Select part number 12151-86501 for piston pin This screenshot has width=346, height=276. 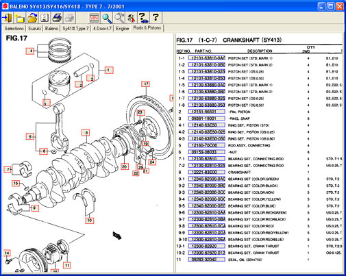coord(207,112)
